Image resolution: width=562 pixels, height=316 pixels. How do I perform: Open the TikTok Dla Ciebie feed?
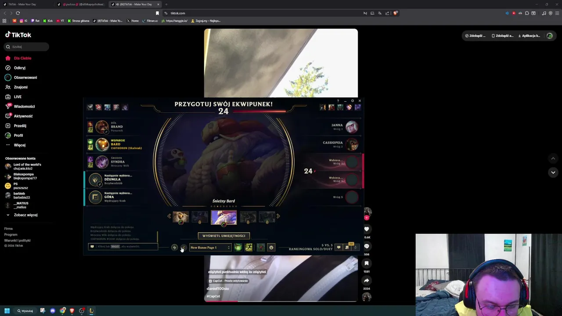click(x=18, y=58)
